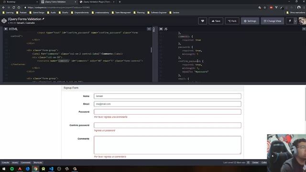This screenshot has height=172, width=306.
Task: Pin the pen with pin icon
Action: pyautogui.click(x=290, y=21)
